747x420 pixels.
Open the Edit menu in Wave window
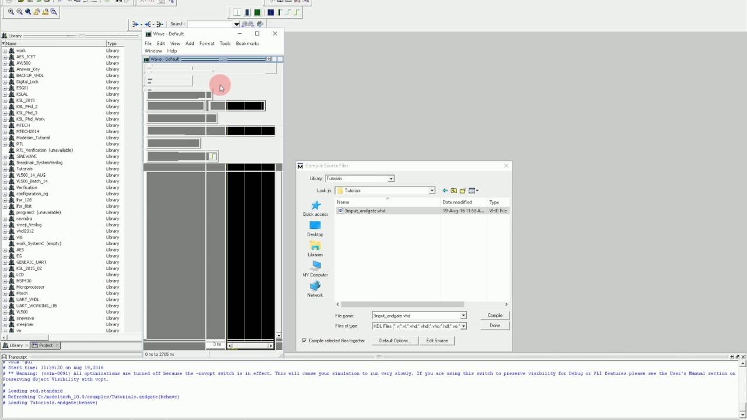coord(161,44)
